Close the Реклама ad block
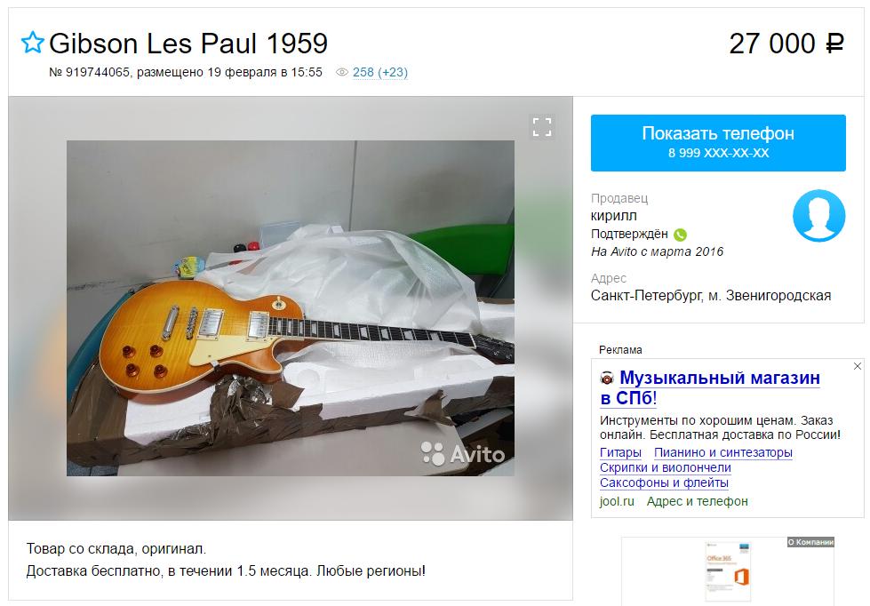The height and width of the screenshot is (606, 870). tap(858, 366)
